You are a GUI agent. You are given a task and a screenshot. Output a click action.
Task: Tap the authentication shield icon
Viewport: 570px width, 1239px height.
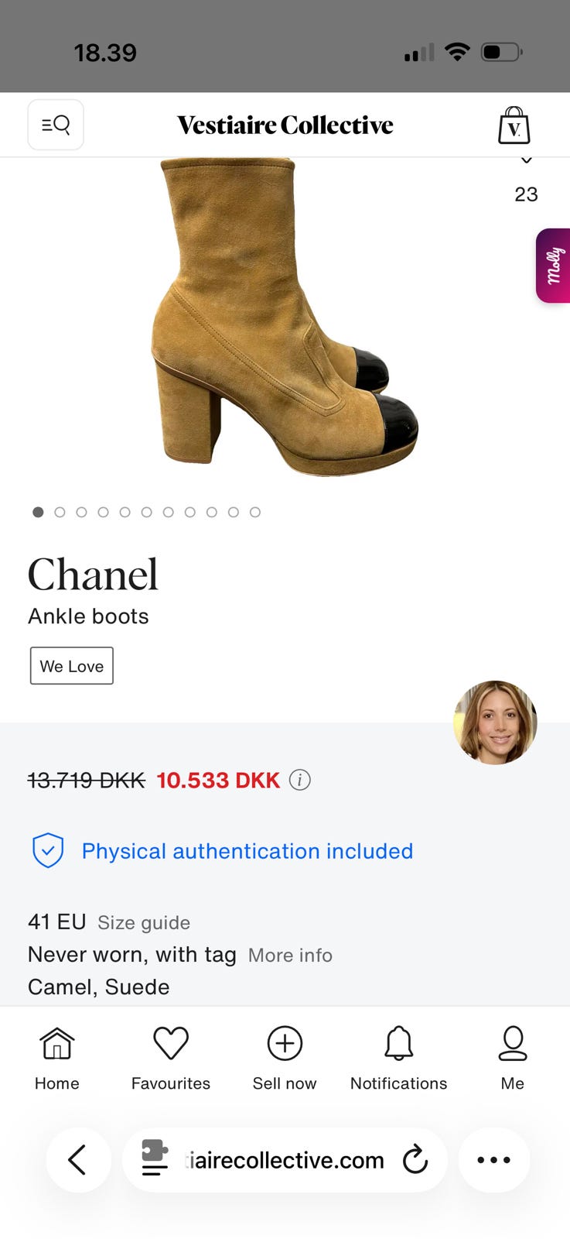pos(48,850)
